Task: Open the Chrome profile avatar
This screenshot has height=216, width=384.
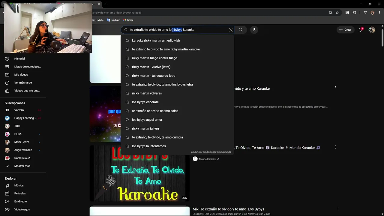Action: coord(373,13)
